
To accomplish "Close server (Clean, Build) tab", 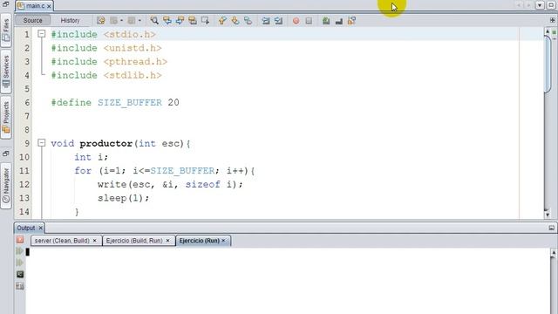I will (95, 241).
